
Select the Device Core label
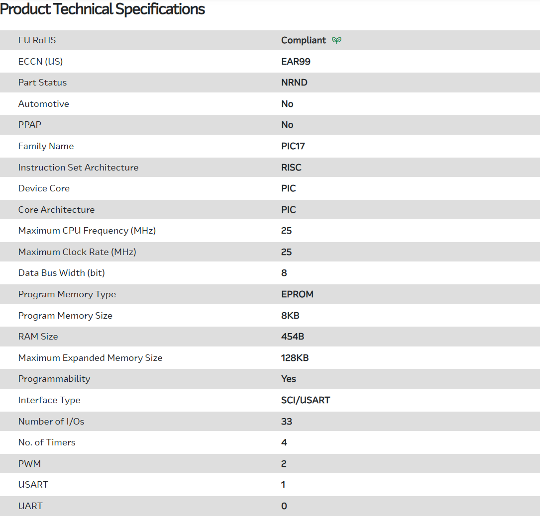[x=44, y=188]
